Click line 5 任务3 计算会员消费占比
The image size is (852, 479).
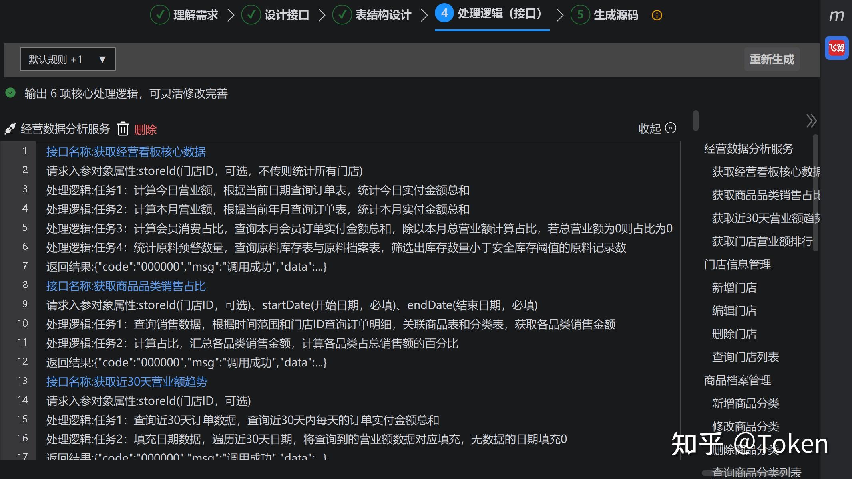(359, 228)
